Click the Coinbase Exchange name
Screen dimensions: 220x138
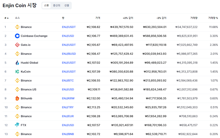(34, 36)
